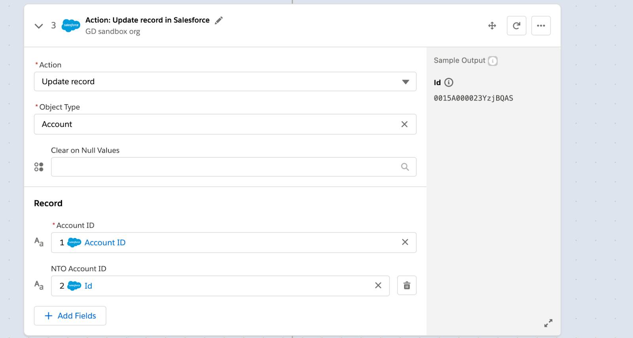This screenshot has height=338, width=633.
Task: Click the NTO Account ID field label
Action: [x=79, y=269]
